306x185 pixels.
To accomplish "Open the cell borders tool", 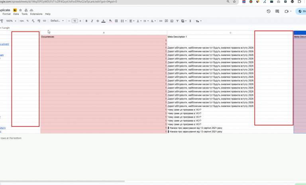I will [x=116, y=21].
